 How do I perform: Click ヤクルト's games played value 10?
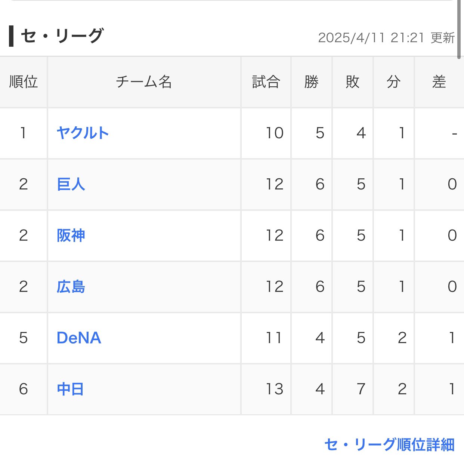275,133
